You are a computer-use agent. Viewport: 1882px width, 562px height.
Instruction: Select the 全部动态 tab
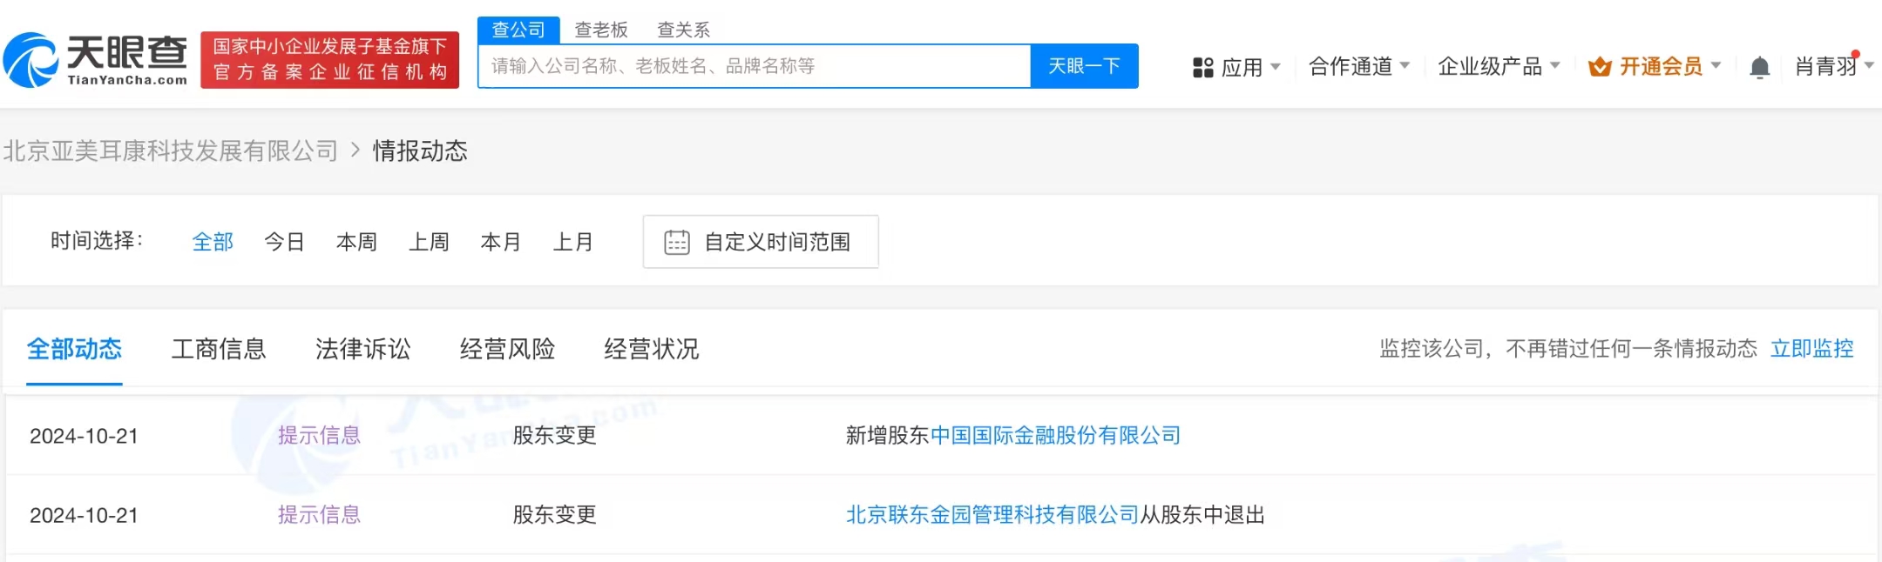(x=74, y=349)
